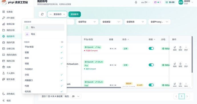Viewport: 197px width, 104px height.
Task: Toggle the 优先级 column visibility
Action: coord(44,91)
